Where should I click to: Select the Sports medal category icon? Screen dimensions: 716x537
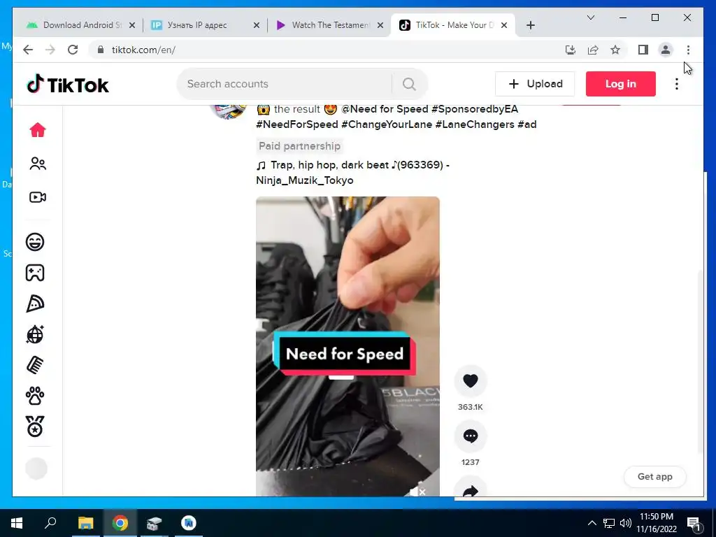tap(35, 427)
